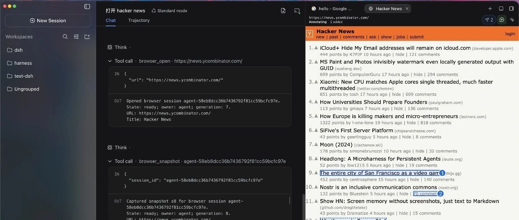Upvote the Xiaomi New CPU story
The width and height of the screenshot is (519, 220).
[x=317, y=82]
